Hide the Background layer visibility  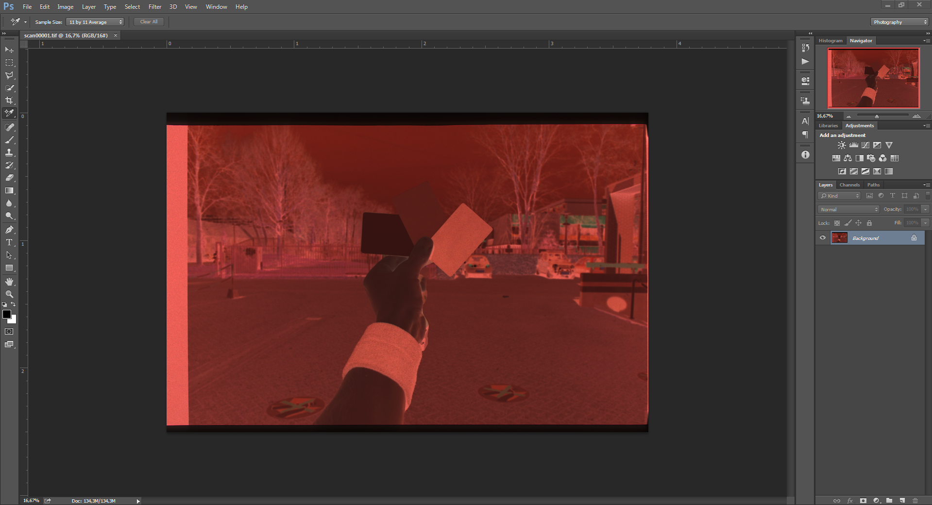(x=822, y=238)
